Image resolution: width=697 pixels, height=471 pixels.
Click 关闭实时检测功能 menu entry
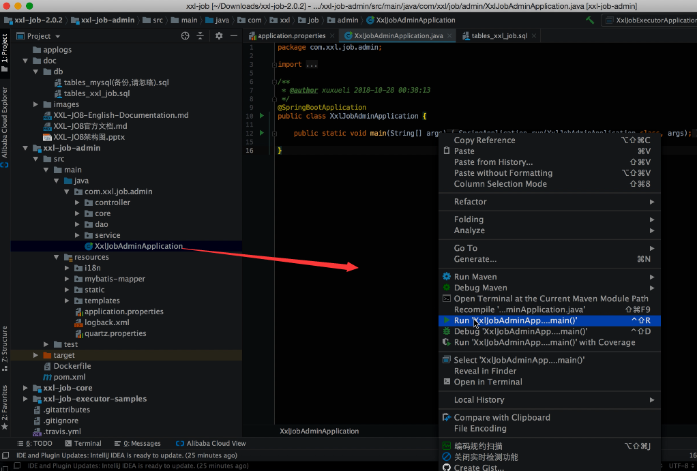[x=550, y=457]
